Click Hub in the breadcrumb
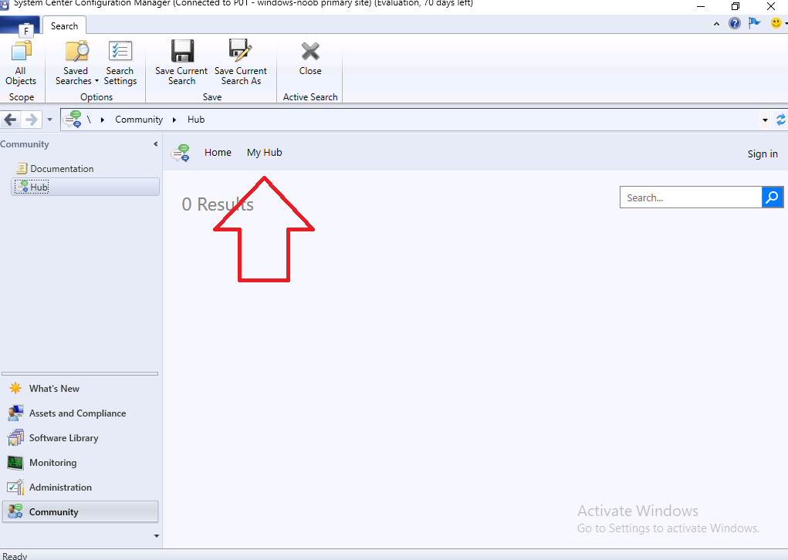788x560 pixels. pos(196,120)
